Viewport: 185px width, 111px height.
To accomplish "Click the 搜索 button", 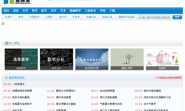I will [x=177, y=17].
